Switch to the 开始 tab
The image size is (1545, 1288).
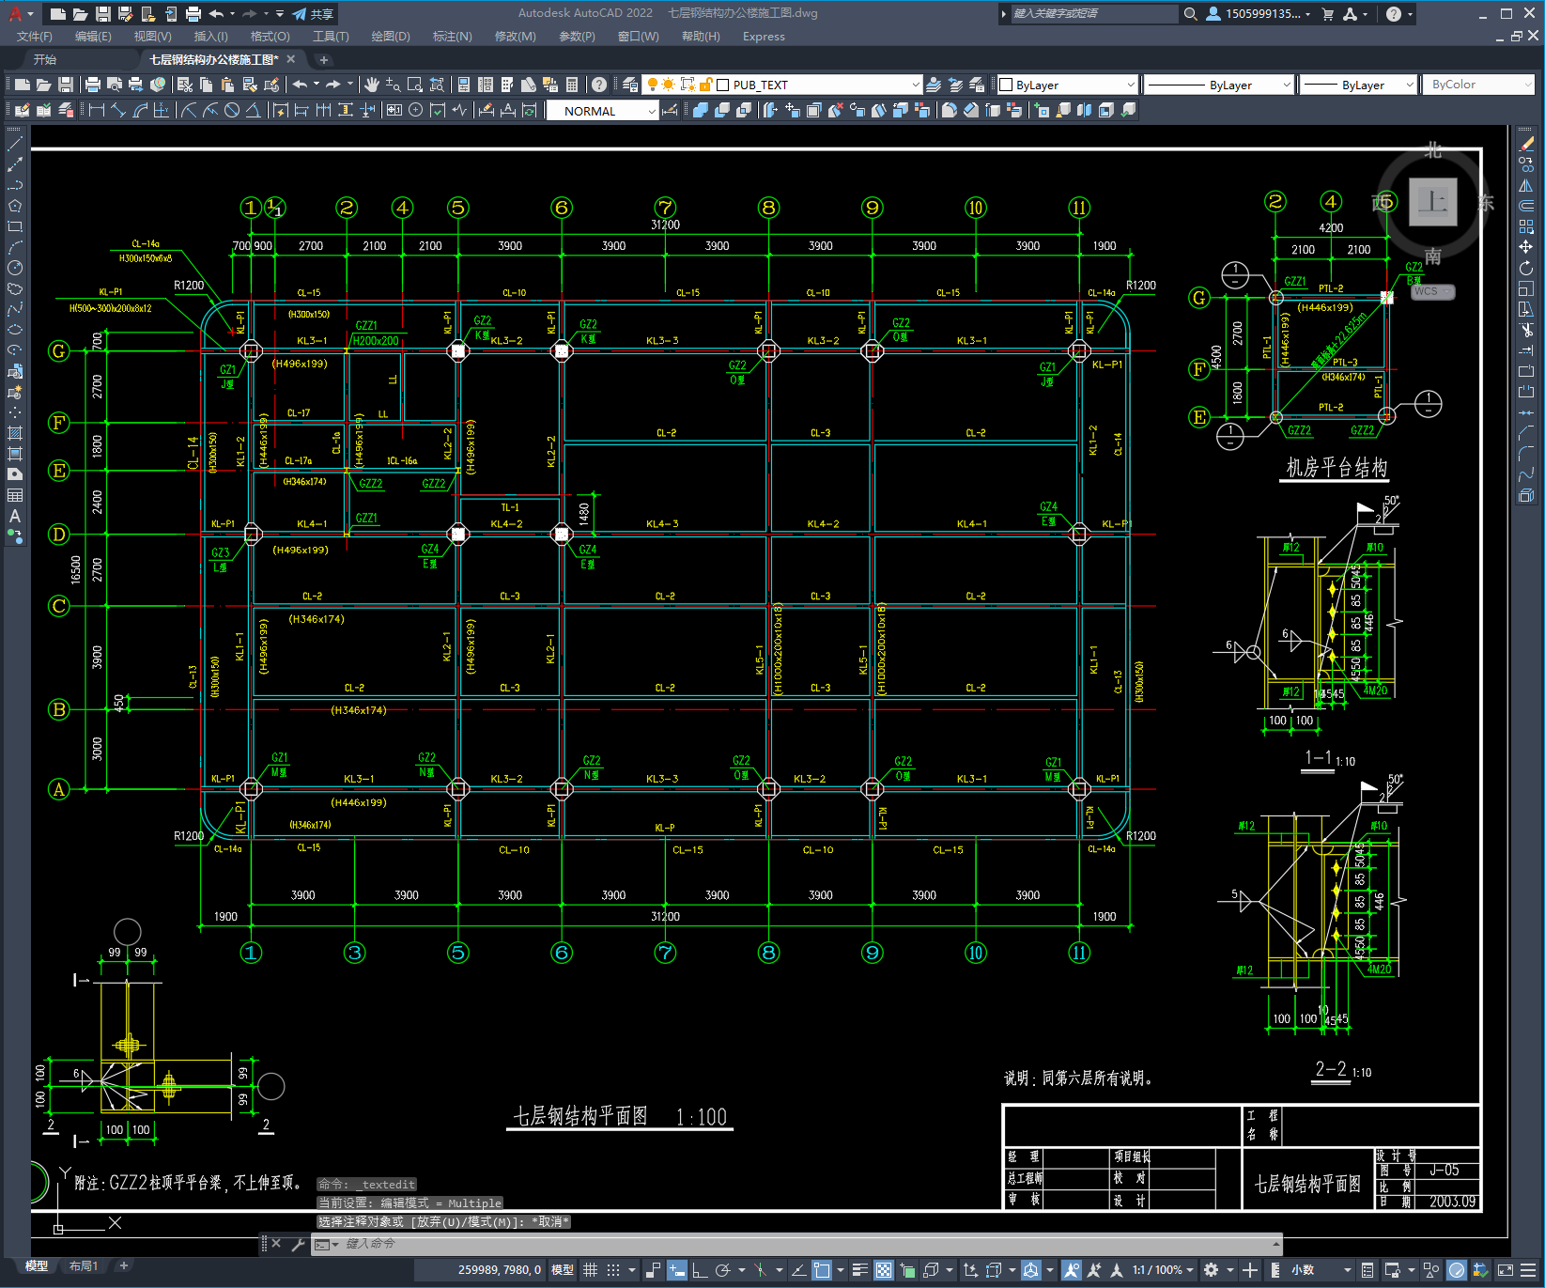(x=45, y=59)
